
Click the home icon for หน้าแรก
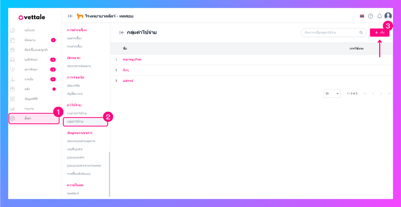tap(13, 30)
